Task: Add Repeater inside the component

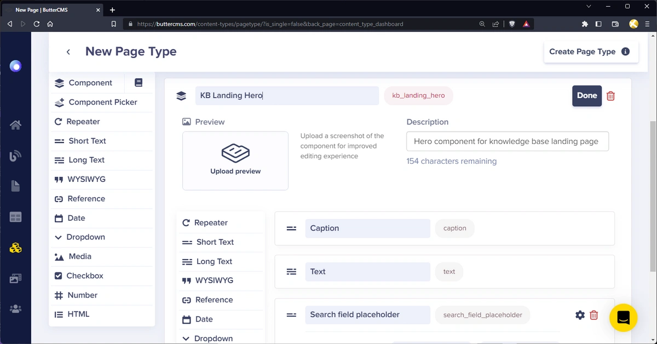Action: coord(221,223)
